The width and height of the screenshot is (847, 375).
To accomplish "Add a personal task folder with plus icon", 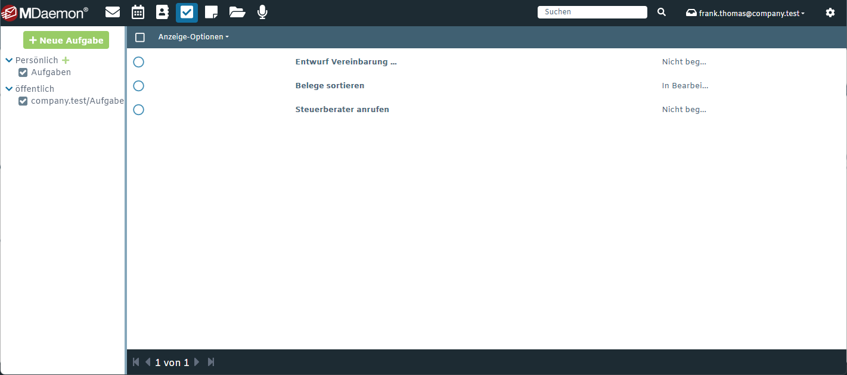I will 66,60.
